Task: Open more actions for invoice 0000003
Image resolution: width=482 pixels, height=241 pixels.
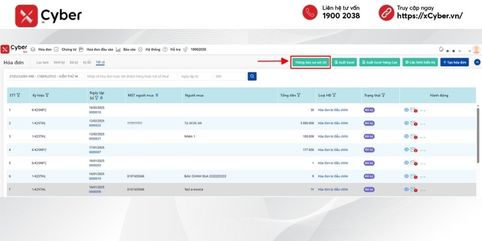Action: pos(423,163)
